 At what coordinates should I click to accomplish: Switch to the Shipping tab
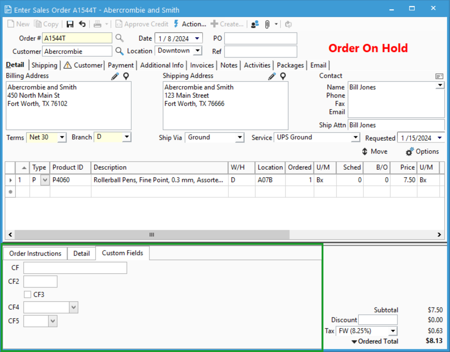click(44, 65)
